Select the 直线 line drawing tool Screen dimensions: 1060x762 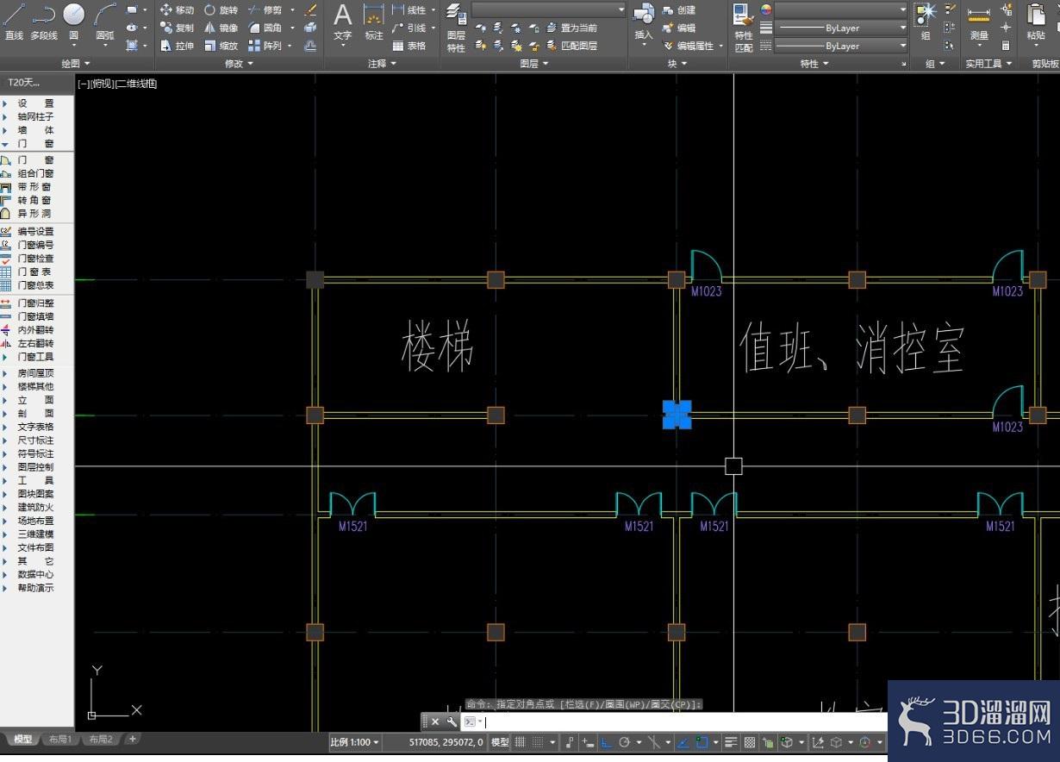14,22
